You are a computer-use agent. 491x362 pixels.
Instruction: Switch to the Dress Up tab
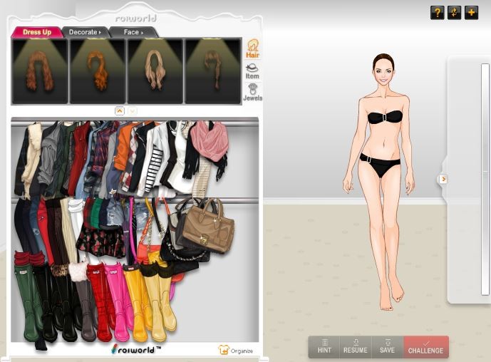[36, 32]
